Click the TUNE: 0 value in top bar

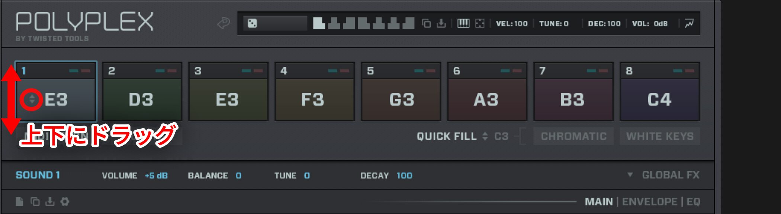pyautogui.click(x=554, y=24)
